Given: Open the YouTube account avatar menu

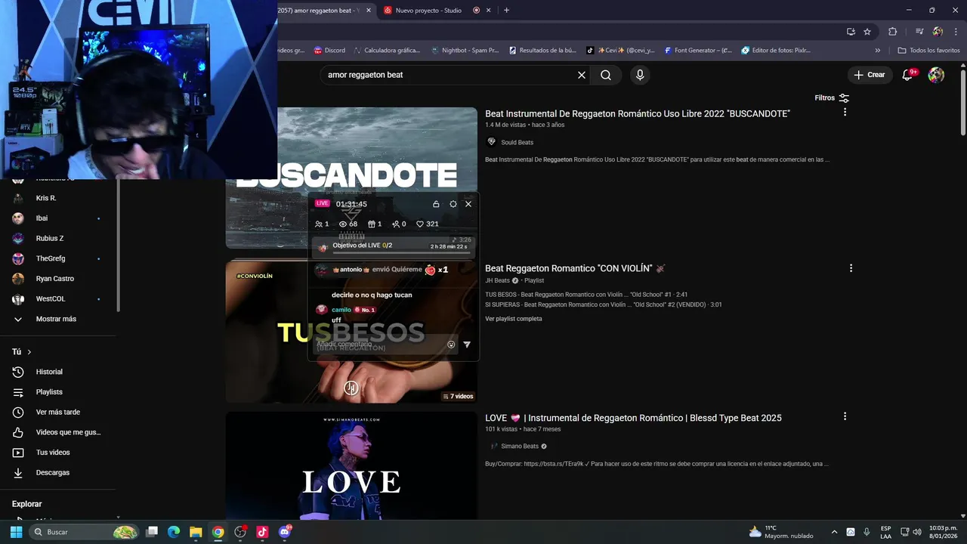Looking at the screenshot, I should coord(936,75).
